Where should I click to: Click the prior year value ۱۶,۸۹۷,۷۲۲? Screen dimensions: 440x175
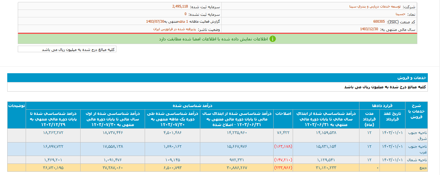pyautogui.click(x=53, y=146)
